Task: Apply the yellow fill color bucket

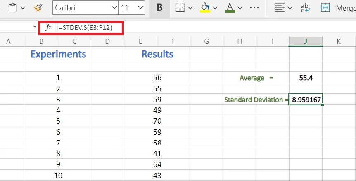Action: tap(205, 8)
